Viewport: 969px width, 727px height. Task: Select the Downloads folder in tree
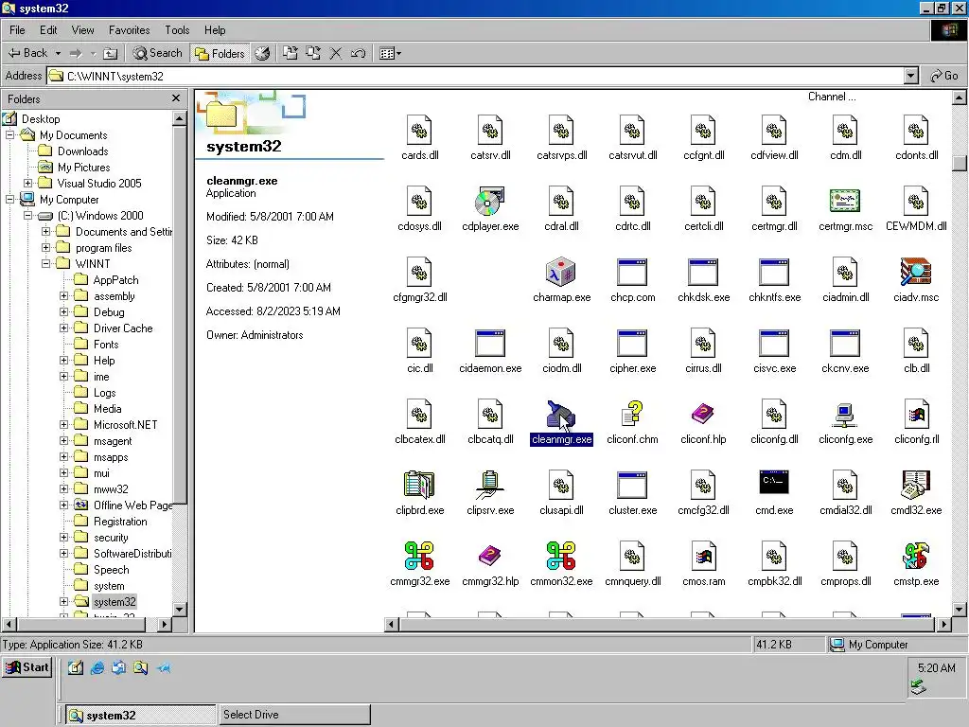point(82,151)
